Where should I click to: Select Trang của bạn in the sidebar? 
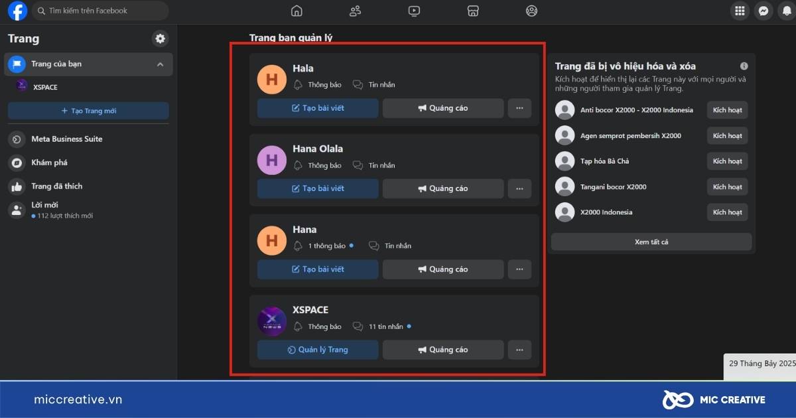89,64
